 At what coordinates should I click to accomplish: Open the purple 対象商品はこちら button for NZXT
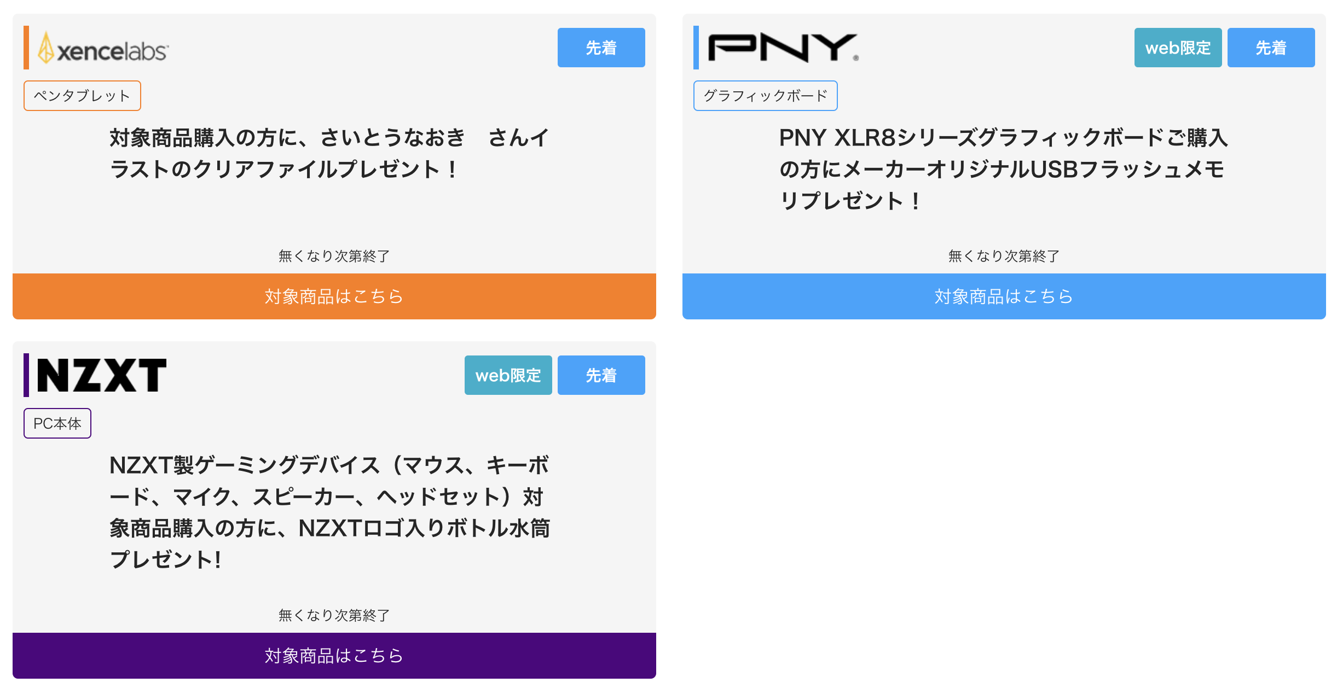point(334,656)
